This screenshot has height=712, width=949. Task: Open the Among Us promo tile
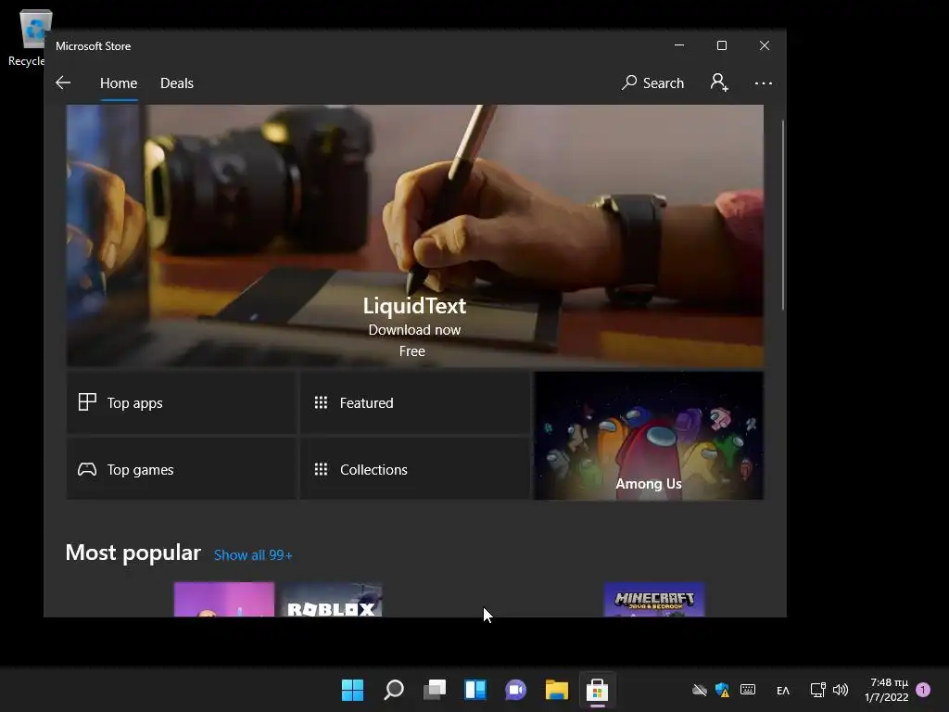pos(649,436)
